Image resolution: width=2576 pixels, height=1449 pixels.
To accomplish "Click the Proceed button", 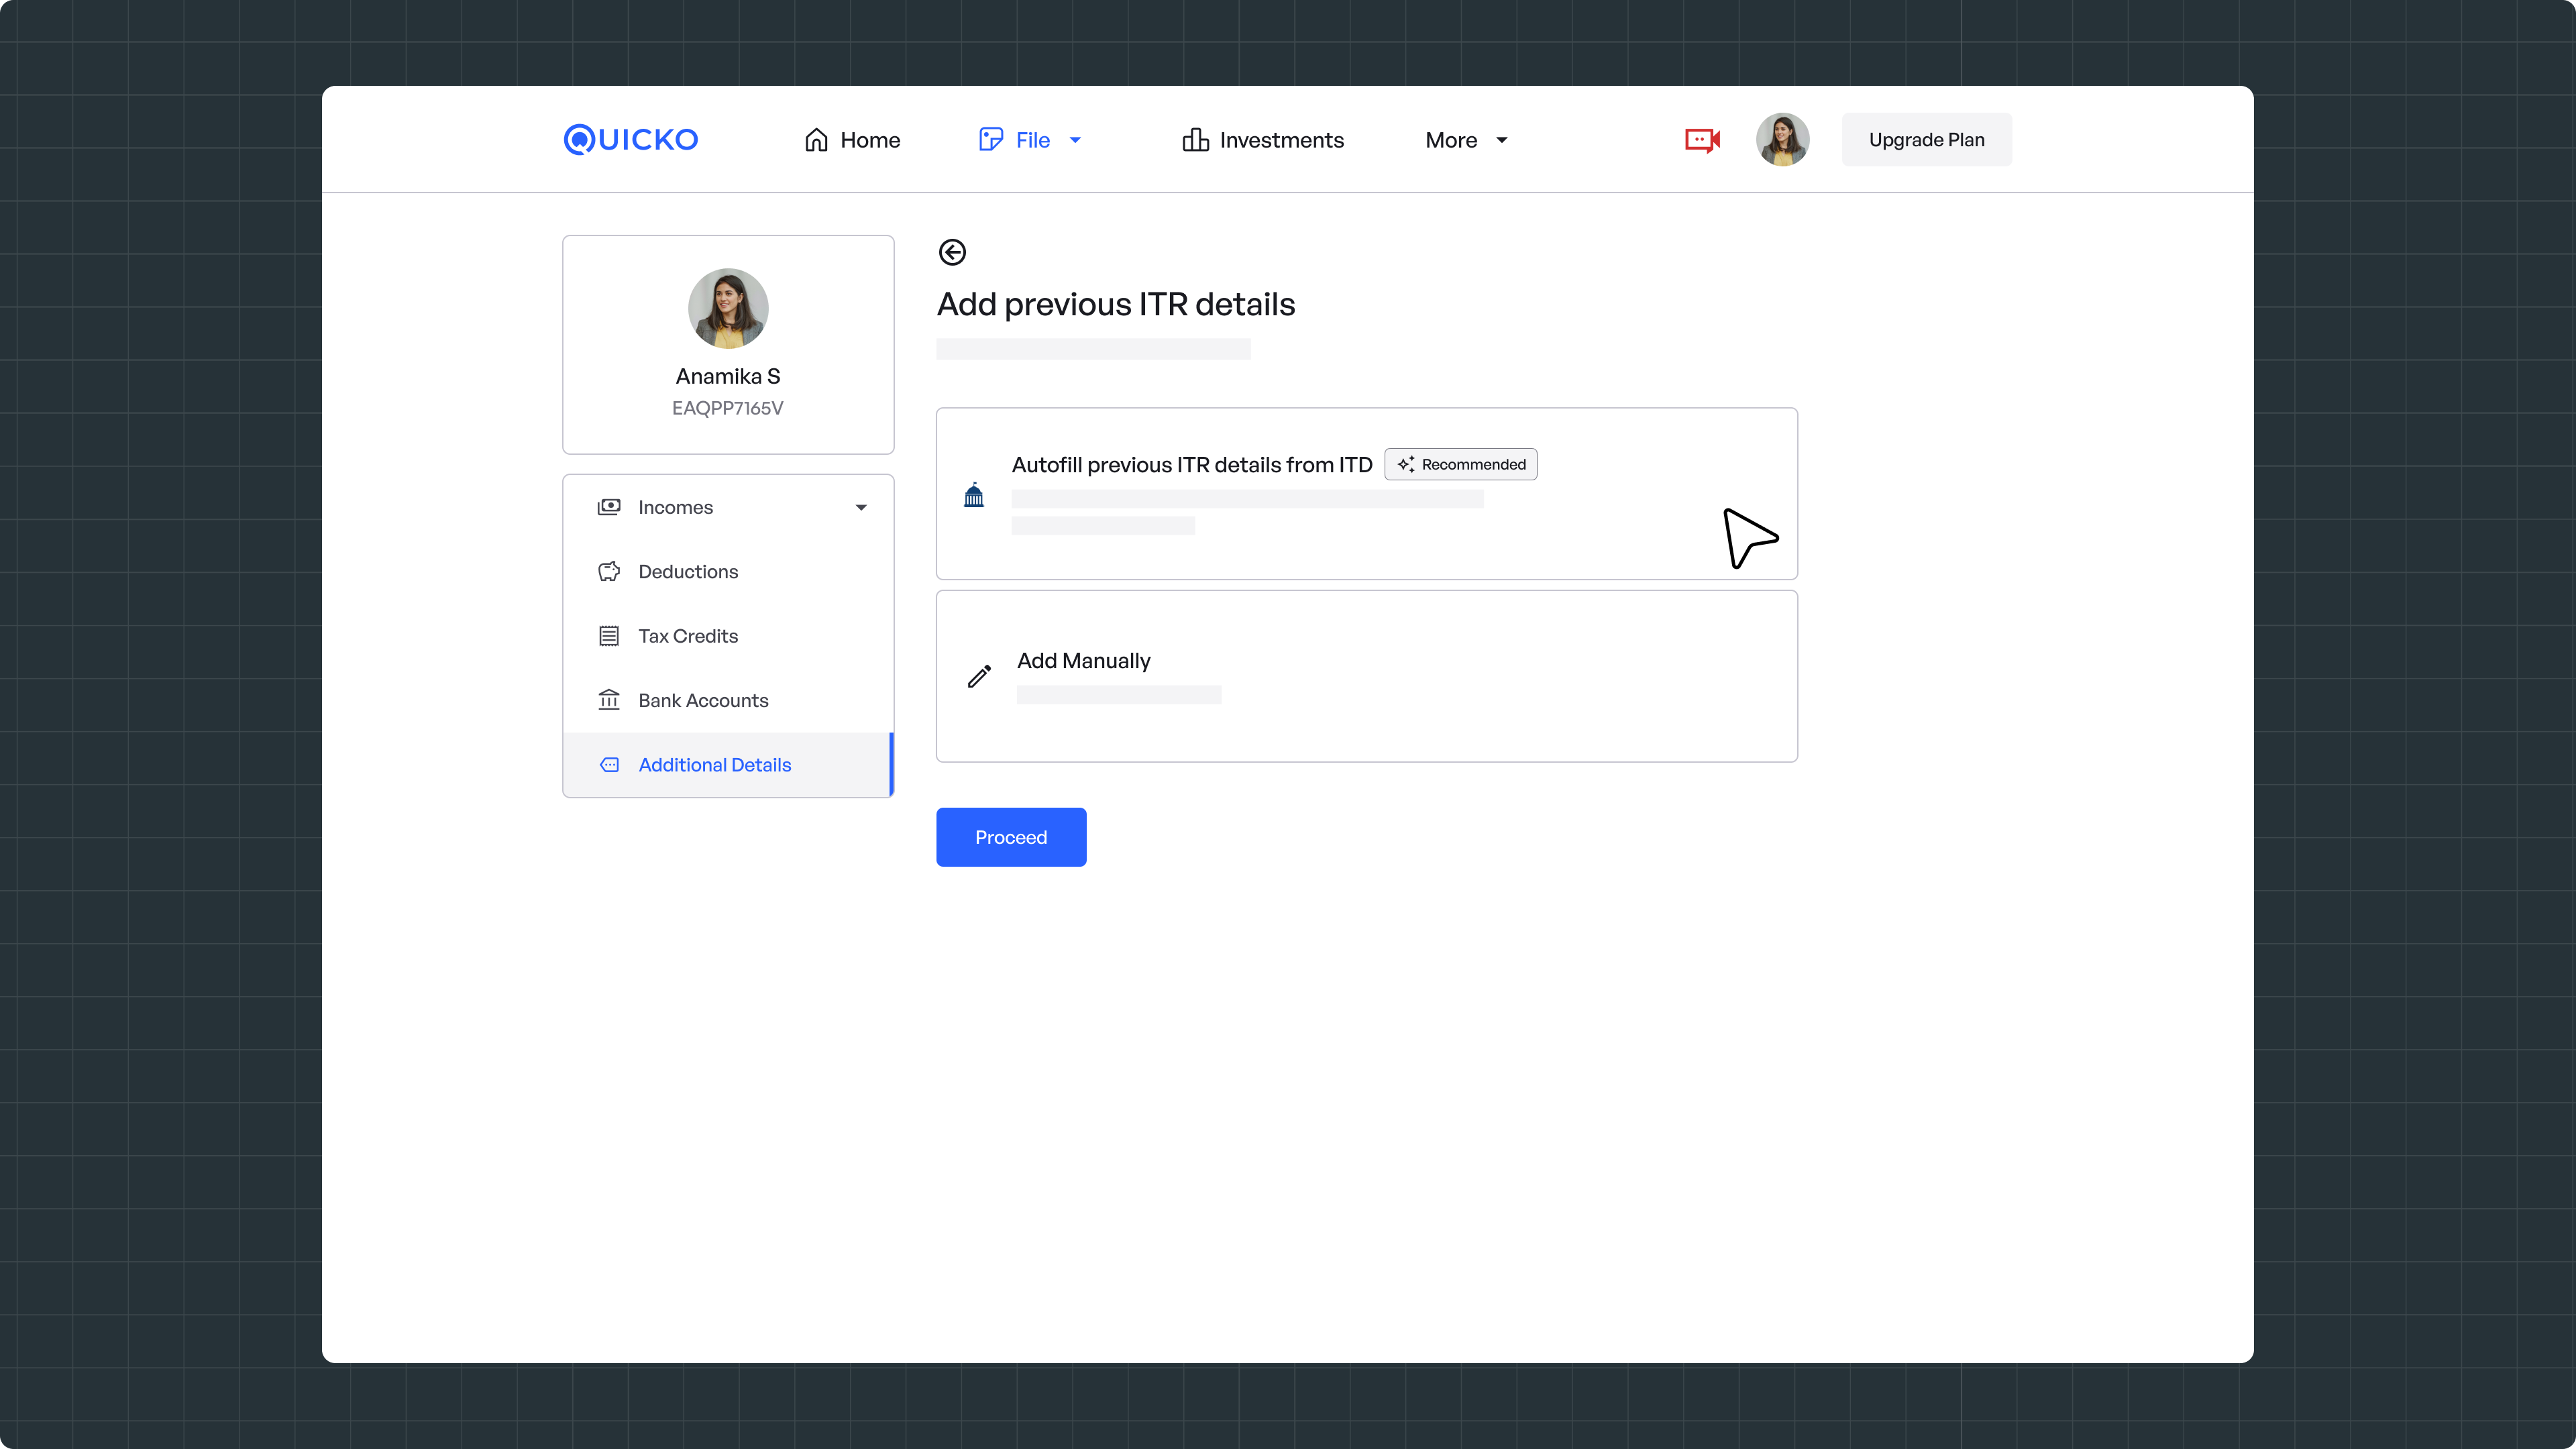I will (1011, 837).
